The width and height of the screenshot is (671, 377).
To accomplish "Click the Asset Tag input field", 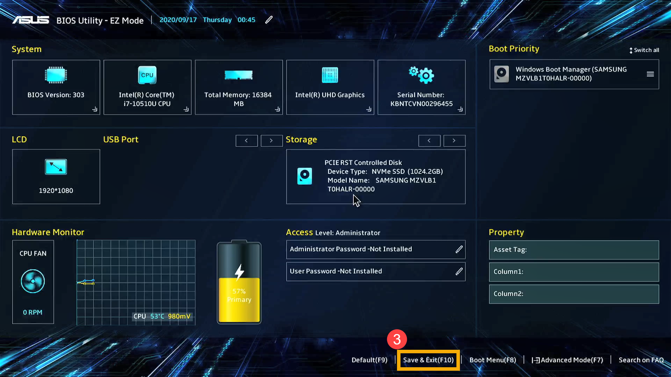I will click(574, 250).
